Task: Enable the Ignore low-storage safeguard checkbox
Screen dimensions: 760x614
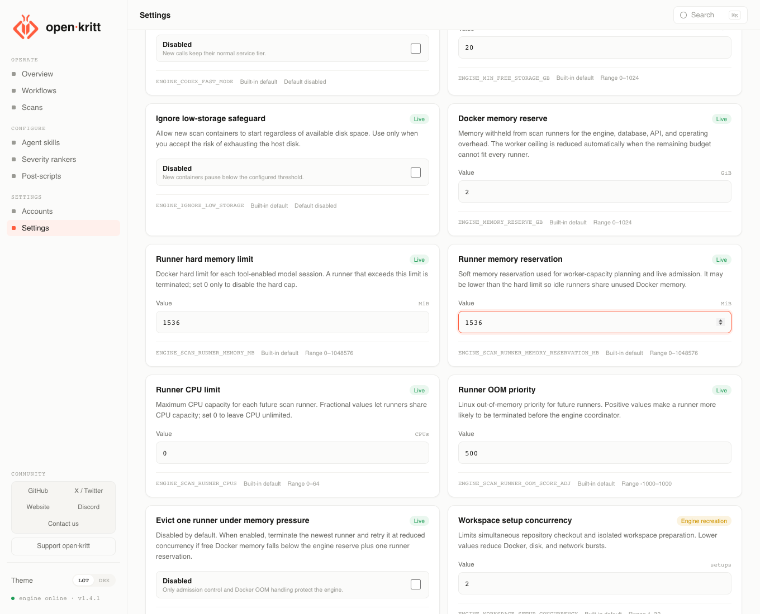Action: 416,172
